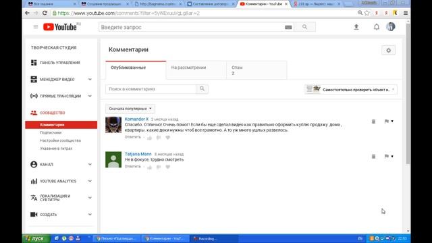Image resolution: width=432 pixels, height=243 pixels.
Task: Open the Chrome menu icon
Action: point(406,13)
